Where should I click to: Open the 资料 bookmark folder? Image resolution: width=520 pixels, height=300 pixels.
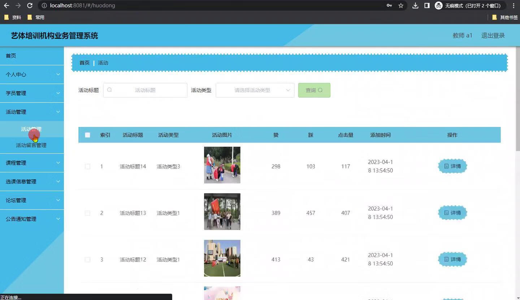pos(13,17)
